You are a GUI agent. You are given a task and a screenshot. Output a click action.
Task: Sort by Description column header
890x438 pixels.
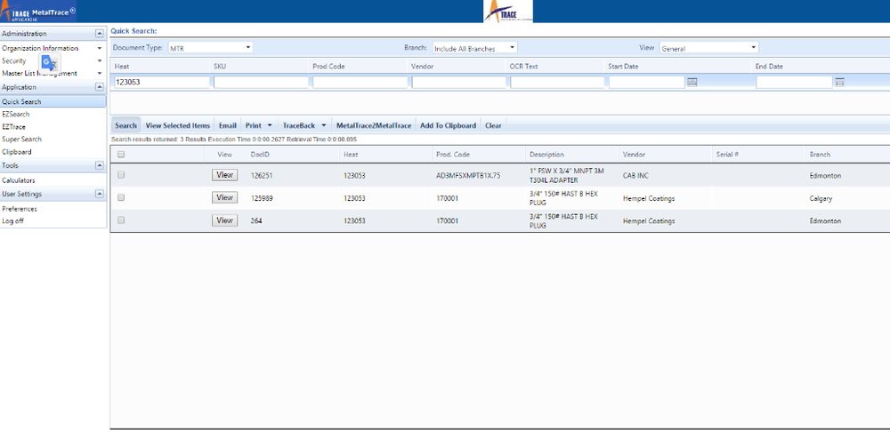pyautogui.click(x=546, y=154)
